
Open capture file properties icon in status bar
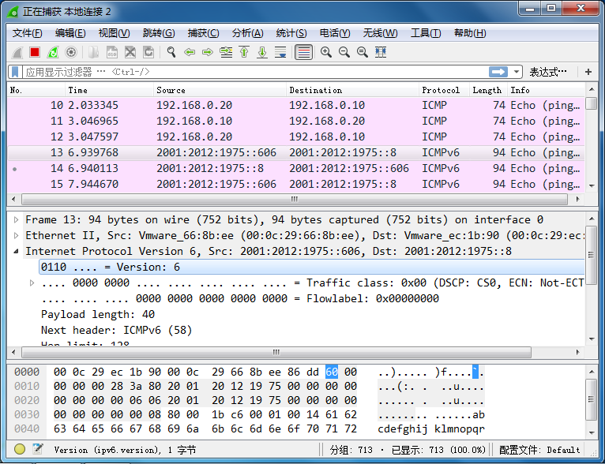pyautogui.click(x=38, y=449)
